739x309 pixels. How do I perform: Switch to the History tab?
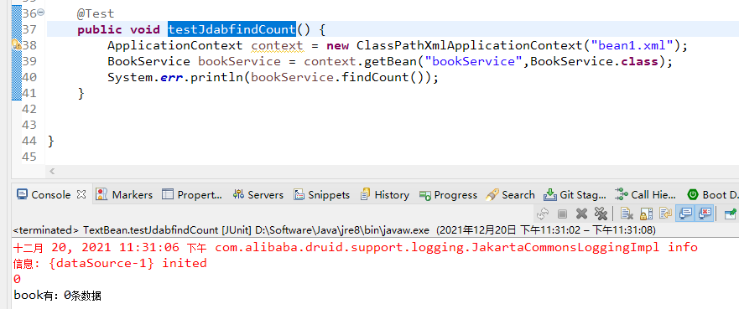tap(384, 195)
